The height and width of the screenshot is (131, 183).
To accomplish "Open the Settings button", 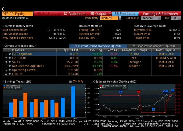I will coord(47,14).
